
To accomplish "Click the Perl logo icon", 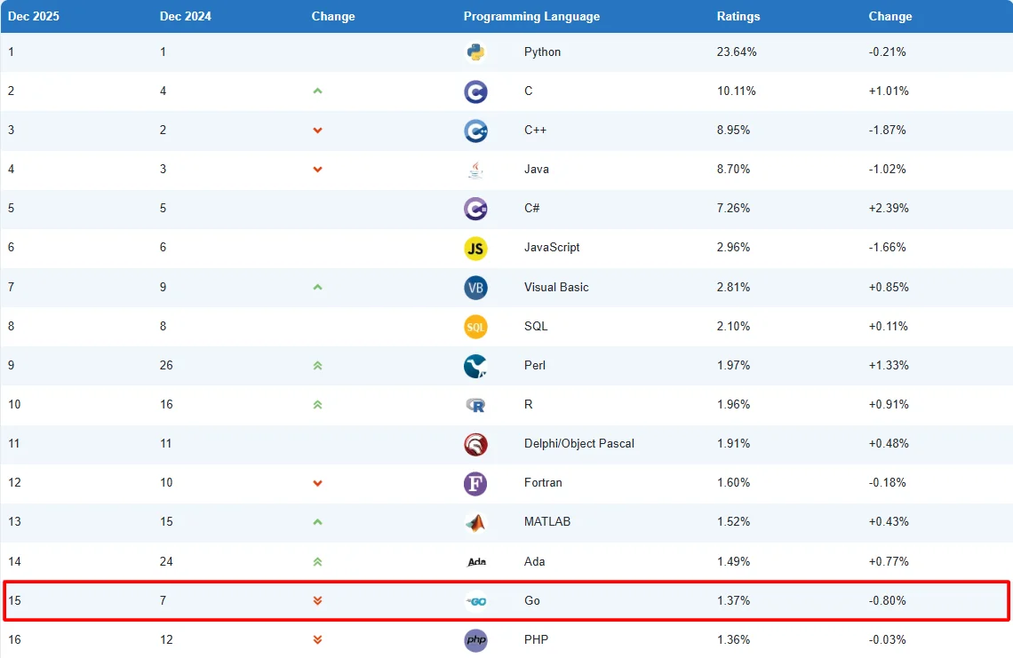I will [475, 366].
